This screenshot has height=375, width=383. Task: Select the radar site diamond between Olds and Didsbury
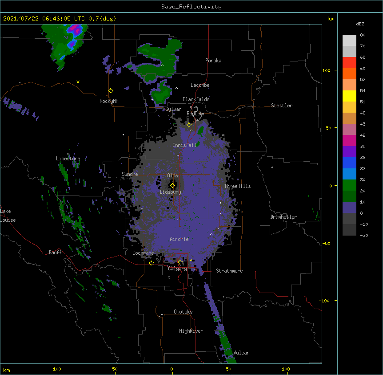(x=172, y=186)
